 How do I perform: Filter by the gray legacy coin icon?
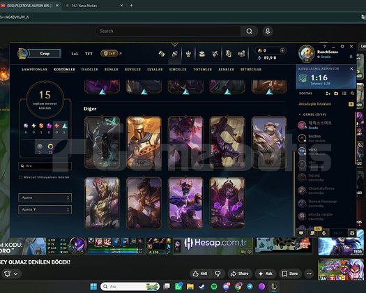point(40,146)
